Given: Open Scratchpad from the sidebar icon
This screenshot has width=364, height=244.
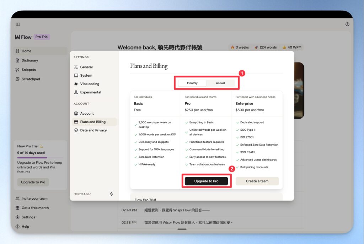Looking at the screenshot, I should (17, 79).
